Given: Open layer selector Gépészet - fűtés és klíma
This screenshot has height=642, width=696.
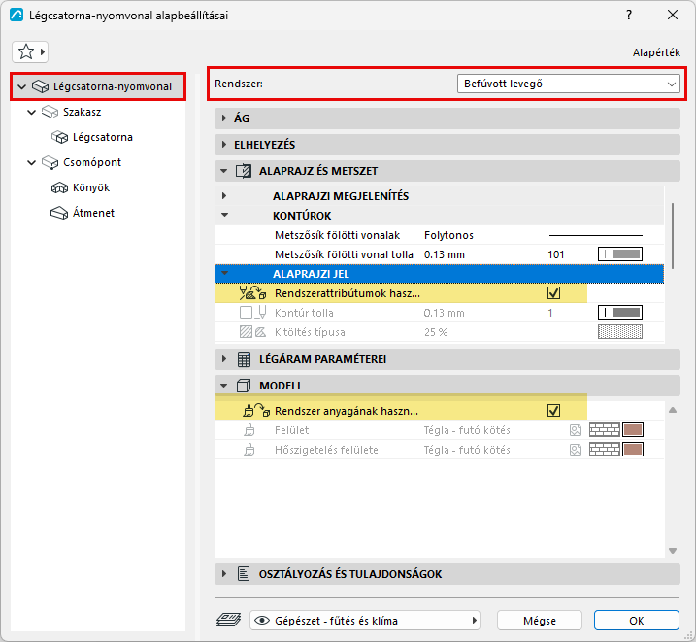Looking at the screenshot, I should coord(365,621).
